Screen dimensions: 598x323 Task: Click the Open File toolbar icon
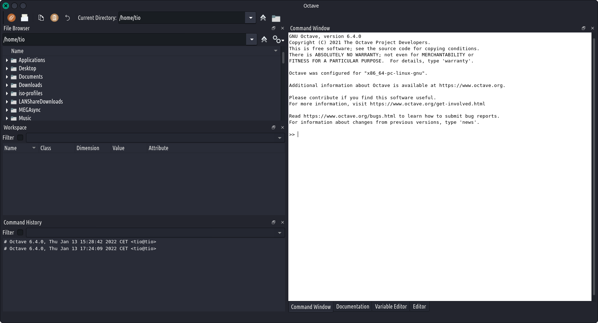[25, 18]
